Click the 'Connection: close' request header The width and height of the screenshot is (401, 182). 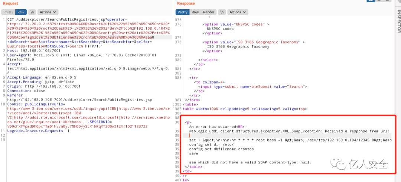26,91
